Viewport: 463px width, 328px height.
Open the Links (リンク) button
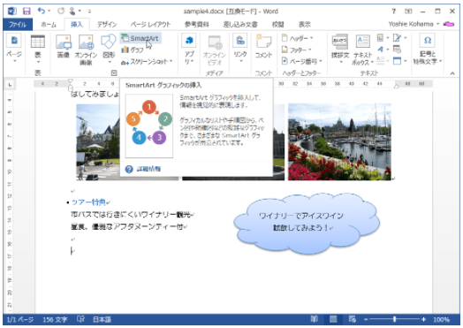(240, 48)
